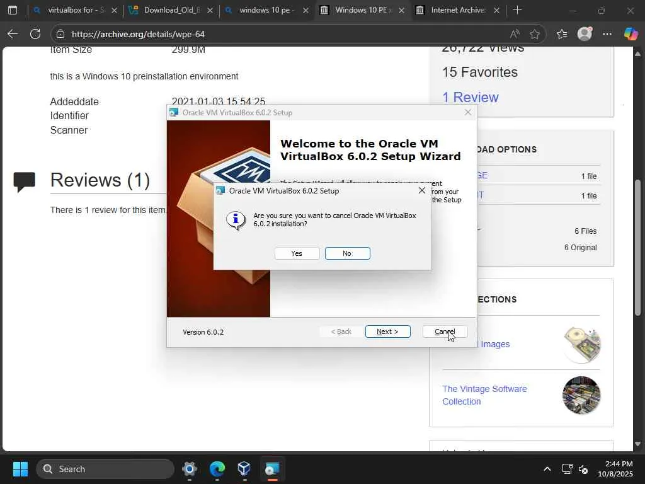Click the Reviews speech bubble icon
Viewport: 645px width, 484px height.
pyautogui.click(x=25, y=181)
